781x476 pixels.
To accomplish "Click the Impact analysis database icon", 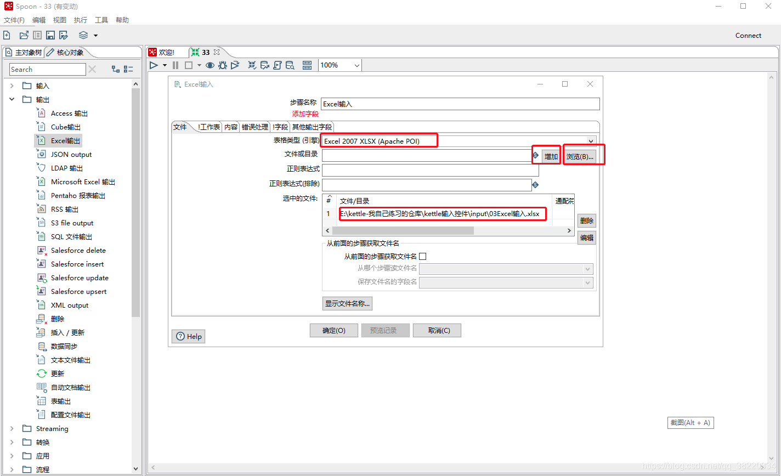I will pos(265,65).
